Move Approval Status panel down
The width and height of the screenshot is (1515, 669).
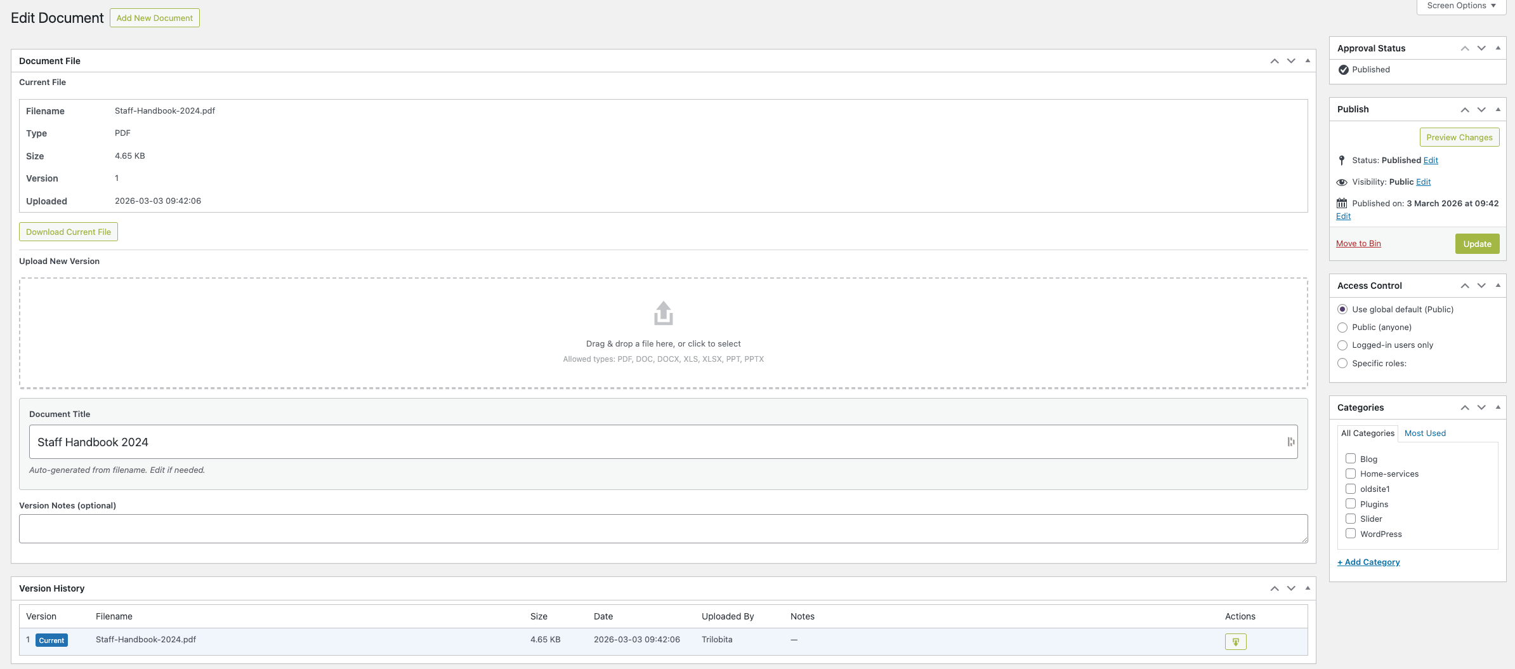pyautogui.click(x=1481, y=48)
